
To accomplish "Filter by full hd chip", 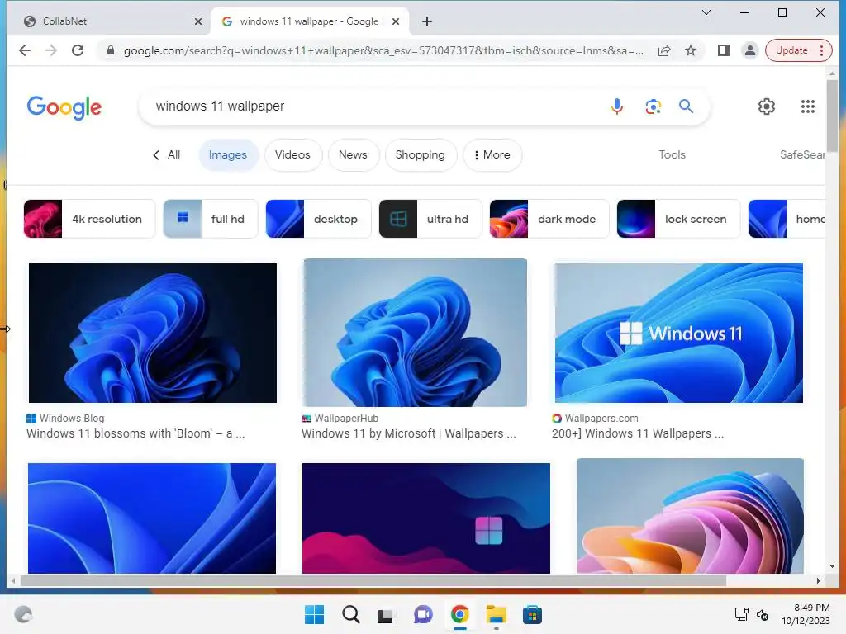I will click(211, 219).
